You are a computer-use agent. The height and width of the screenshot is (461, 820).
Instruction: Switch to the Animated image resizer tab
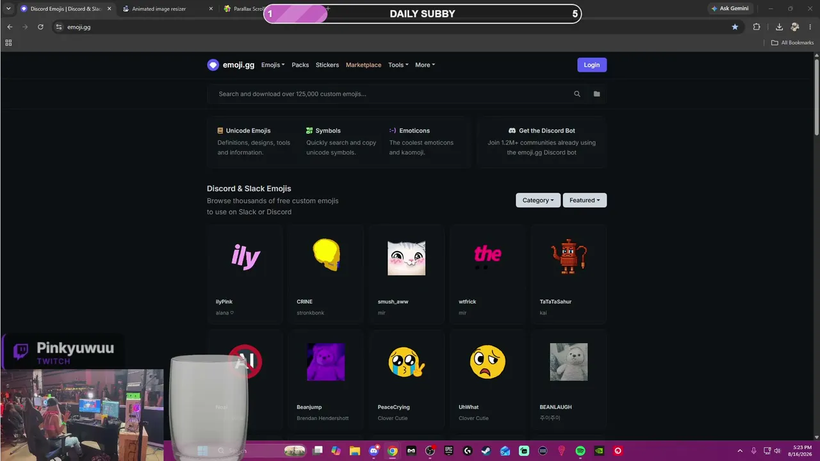tap(168, 9)
